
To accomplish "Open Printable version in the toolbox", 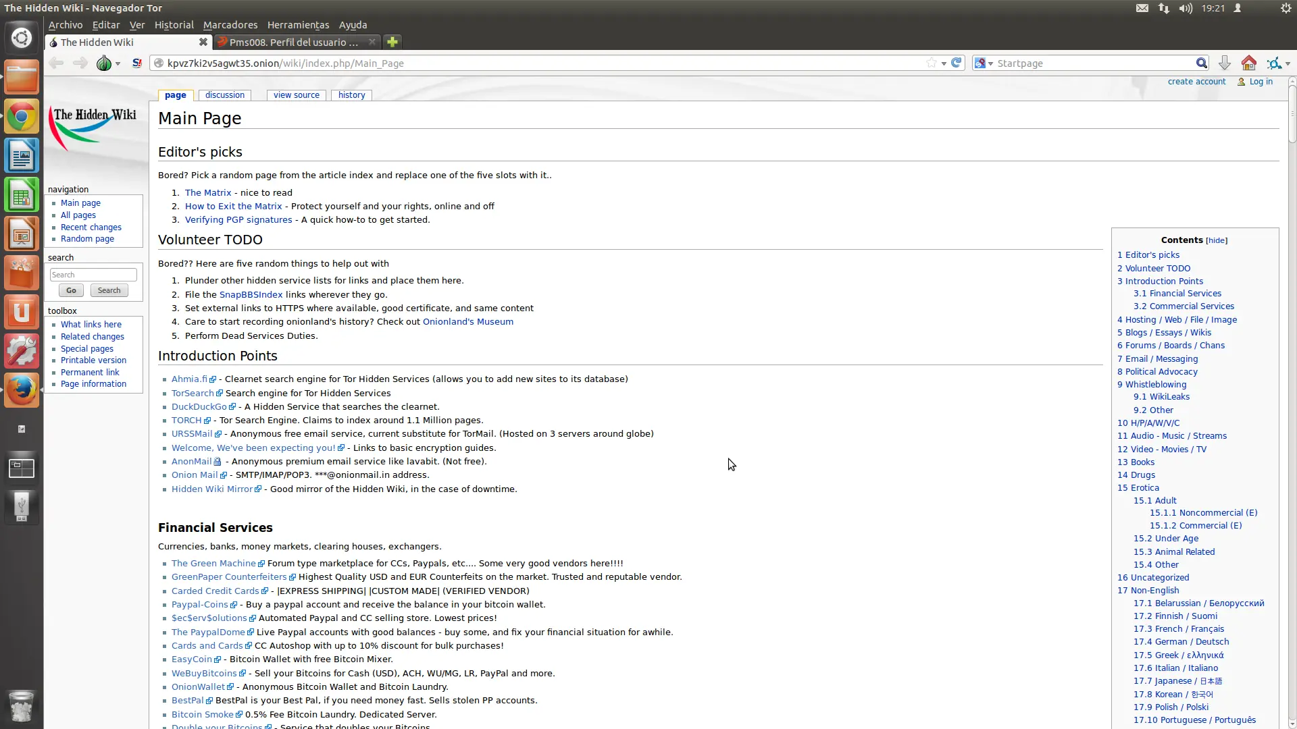I will click(93, 360).
